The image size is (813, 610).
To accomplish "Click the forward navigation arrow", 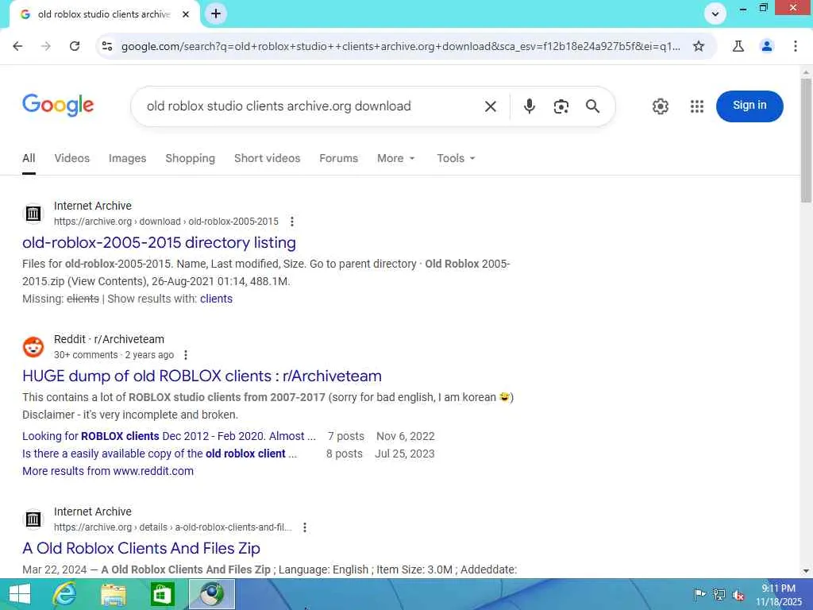I will point(46,46).
